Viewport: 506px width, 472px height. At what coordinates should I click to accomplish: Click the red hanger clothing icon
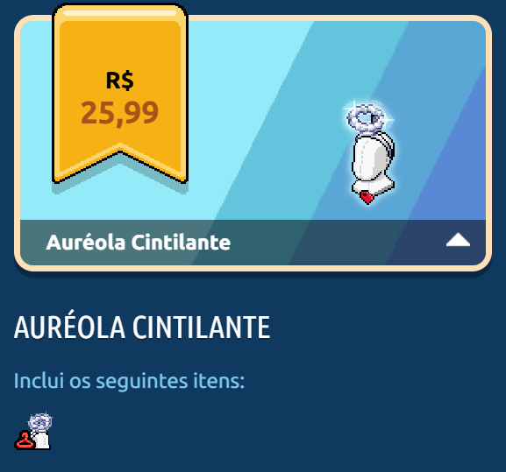click(x=24, y=440)
